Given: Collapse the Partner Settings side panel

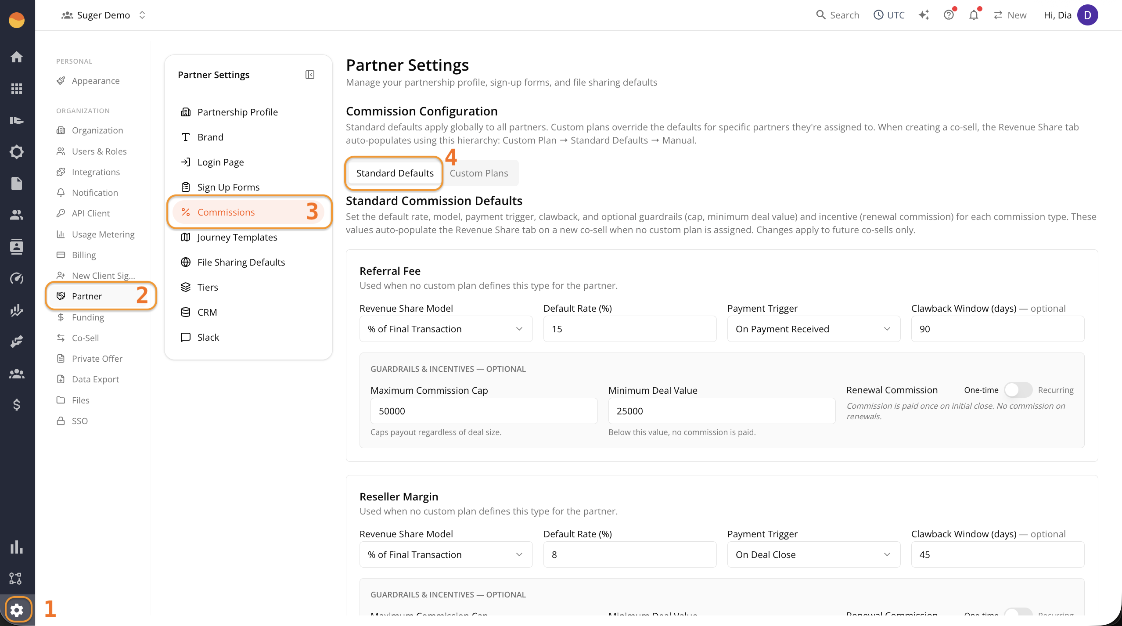Looking at the screenshot, I should click(x=310, y=75).
